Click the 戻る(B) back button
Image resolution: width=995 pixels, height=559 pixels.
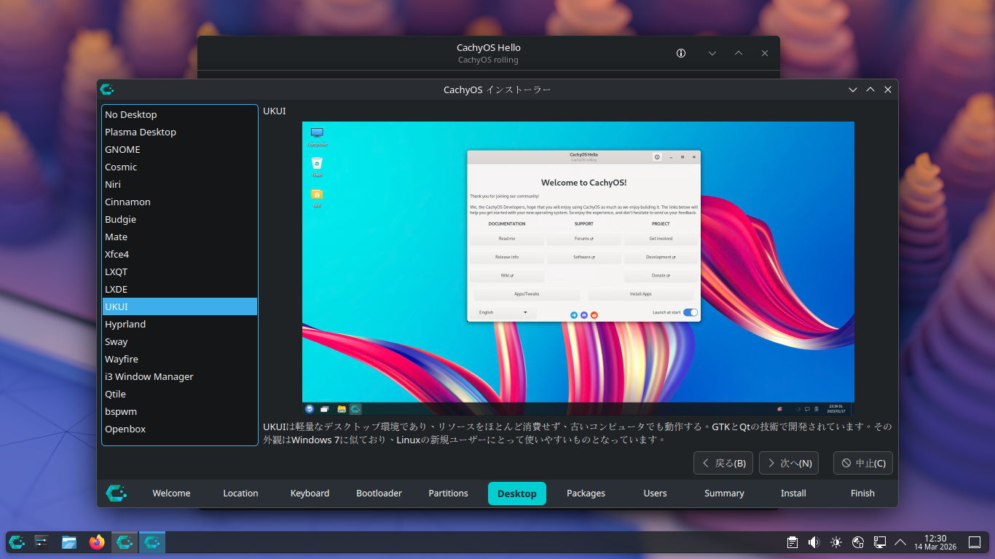(723, 463)
